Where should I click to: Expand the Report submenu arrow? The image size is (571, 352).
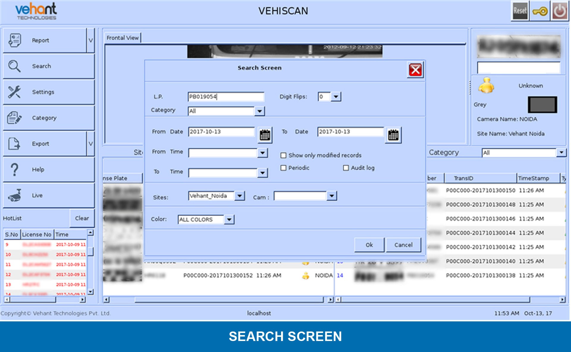[91, 40]
